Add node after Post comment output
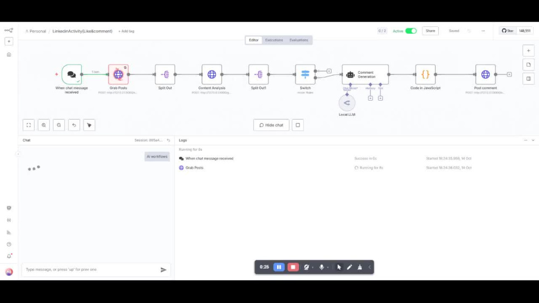This screenshot has width=539, height=303. click(509, 74)
